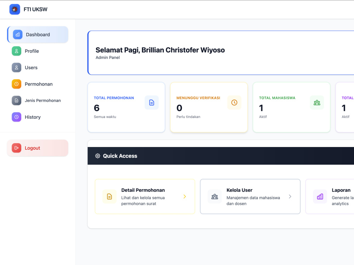Click the purple chart icon in Laporan card
The width and height of the screenshot is (354, 265).
[320, 196]
